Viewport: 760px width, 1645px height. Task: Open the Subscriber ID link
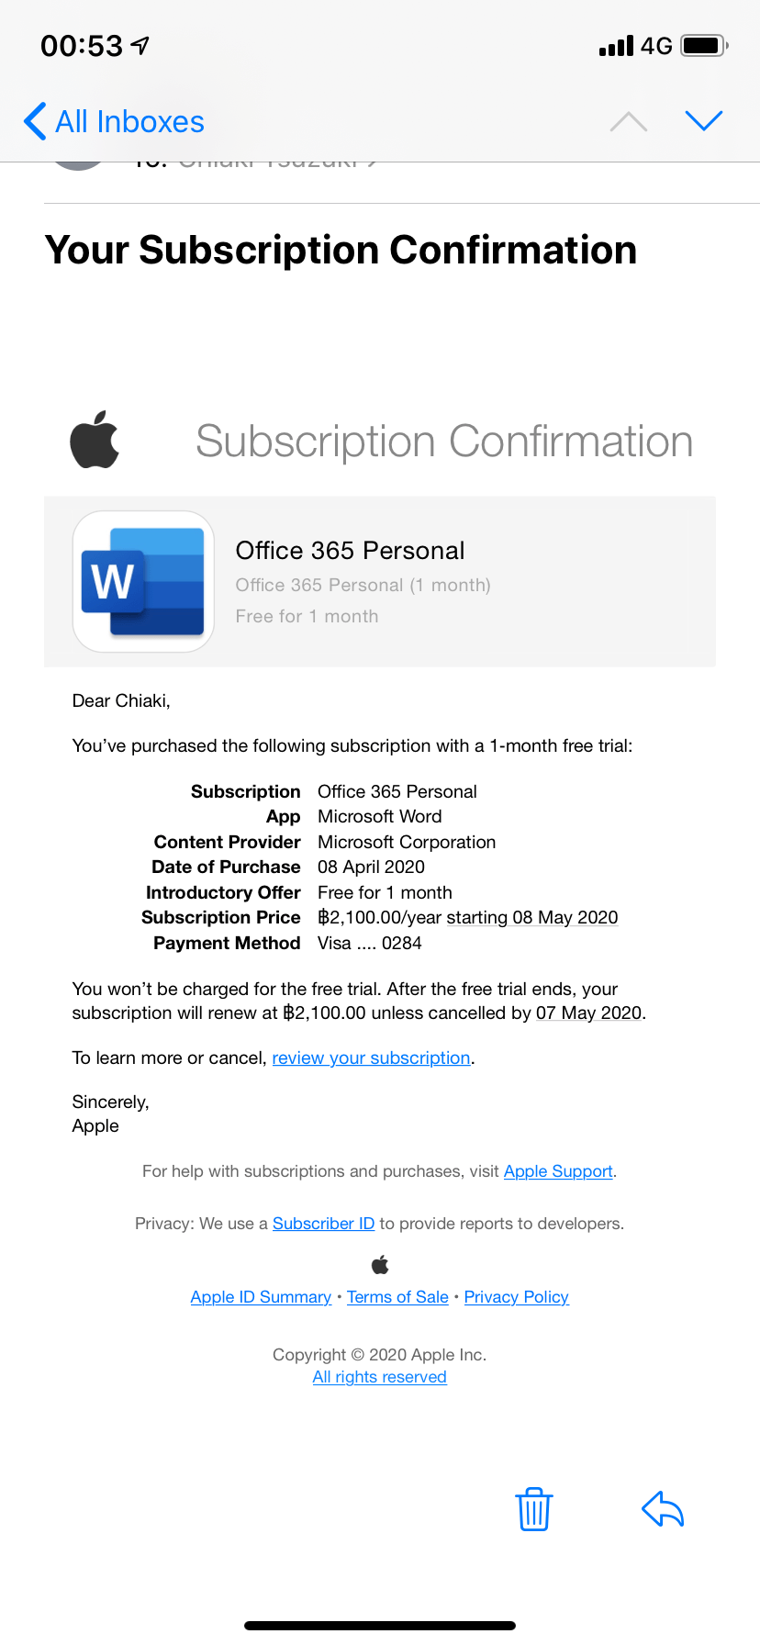[323, 1224]
